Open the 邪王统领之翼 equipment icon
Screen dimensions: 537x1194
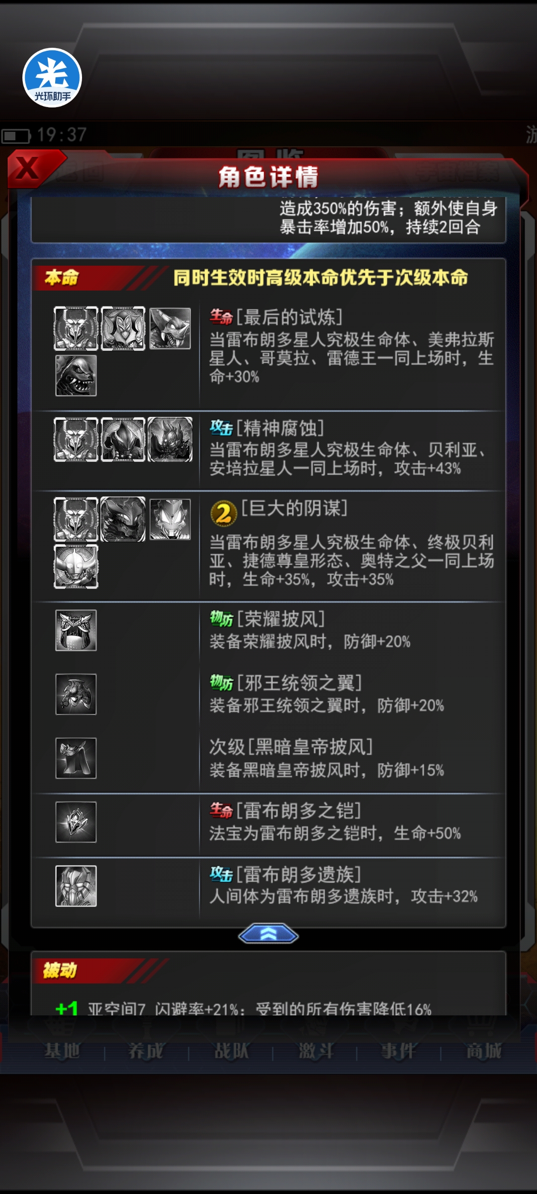76,694
